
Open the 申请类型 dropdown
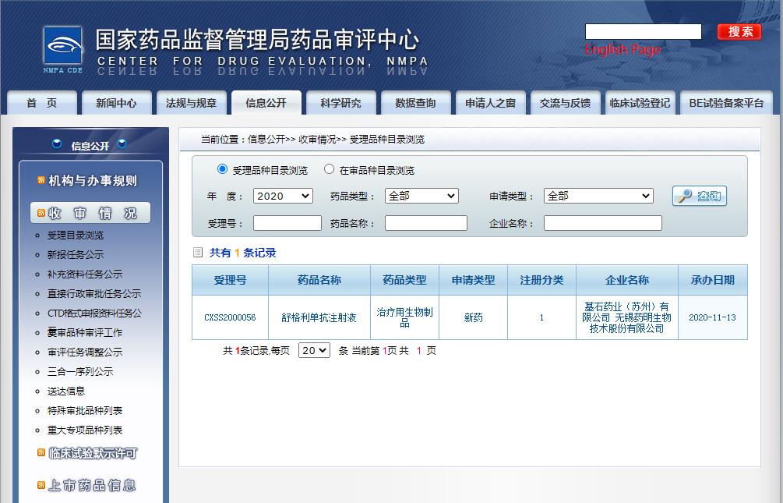coord(598,197)
